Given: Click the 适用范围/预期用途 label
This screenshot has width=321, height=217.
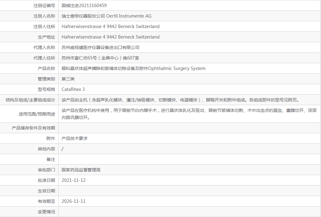Looking at the screenshot, I should click(x=37, y=114).
